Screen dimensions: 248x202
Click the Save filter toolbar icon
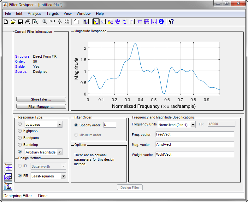[x=21, y=22]
